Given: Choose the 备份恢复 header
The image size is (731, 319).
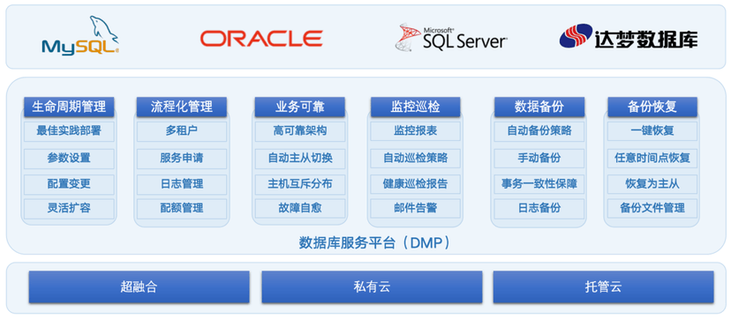Looking at the screenshot, I should [652, 107].
